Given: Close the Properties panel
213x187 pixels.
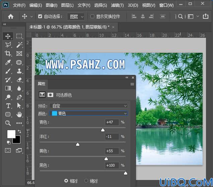Looking at the screenshot, I should tap(133, 78).
